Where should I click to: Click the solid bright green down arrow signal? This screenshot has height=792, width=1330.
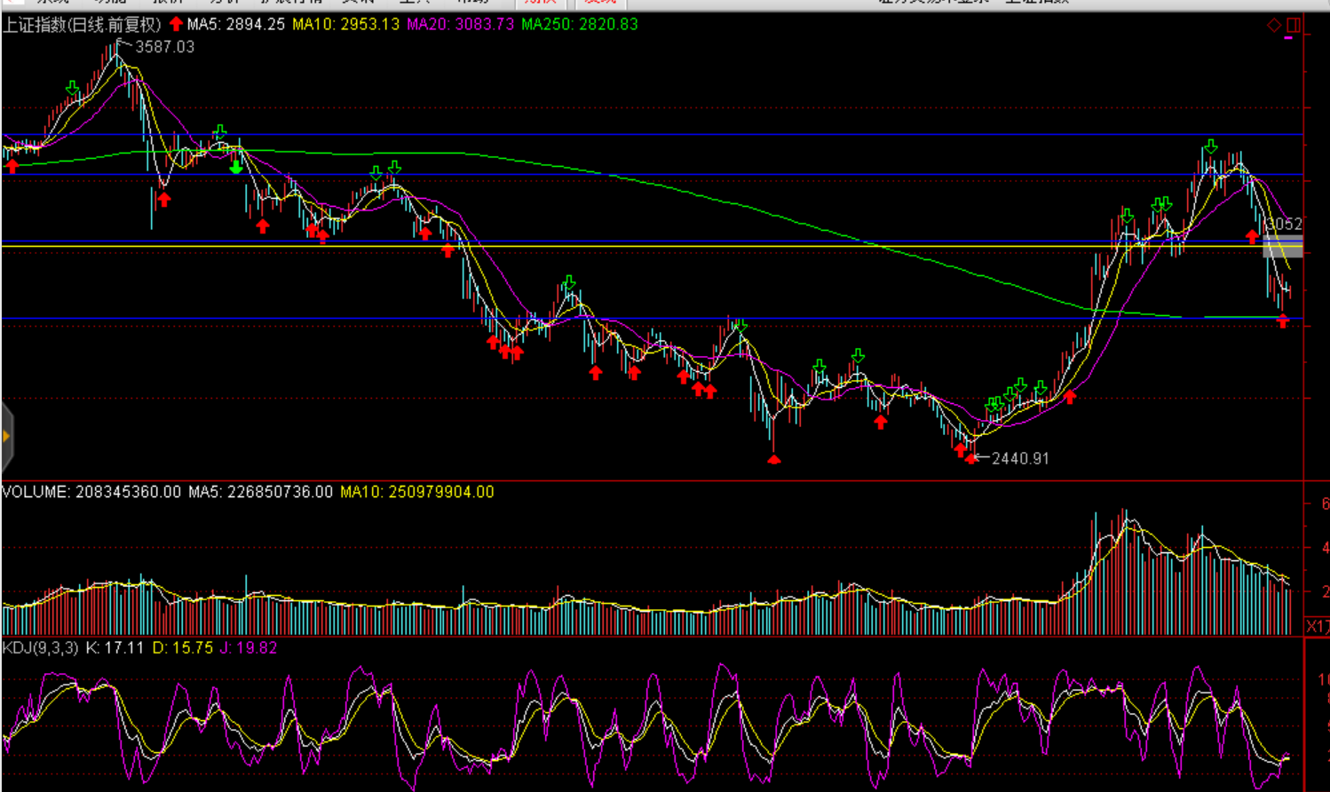pos(235,167)
